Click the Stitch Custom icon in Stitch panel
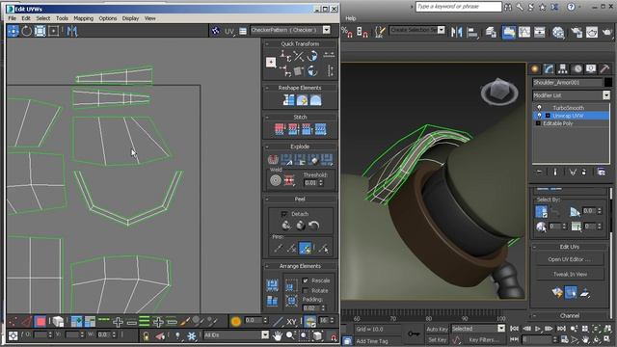617x347 pixels. point(321,129)
